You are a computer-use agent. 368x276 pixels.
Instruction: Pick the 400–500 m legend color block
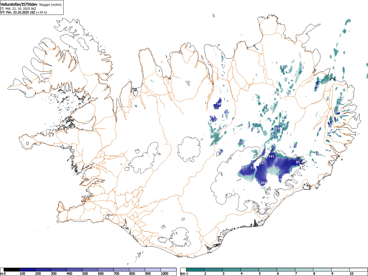pyautogui.click(x=74, y=270)
